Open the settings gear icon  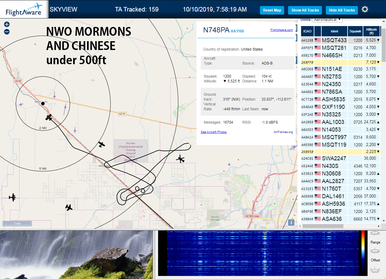point(365,9)
